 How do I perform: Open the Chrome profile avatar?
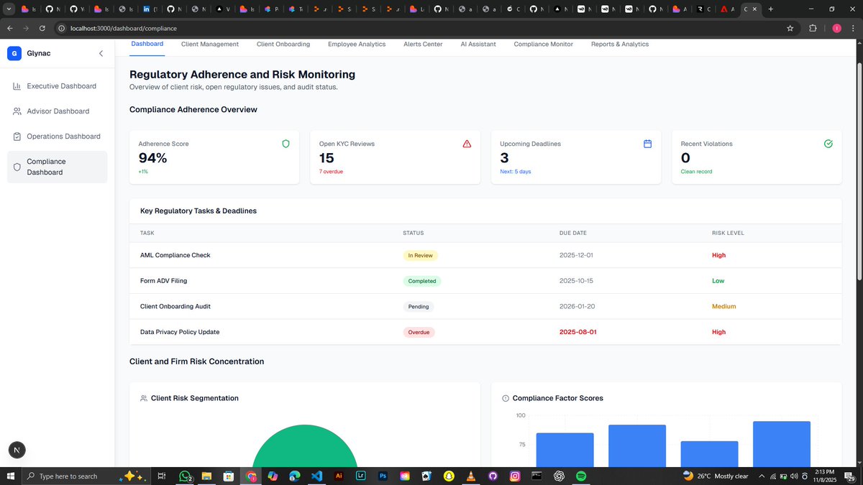[836, 28]
